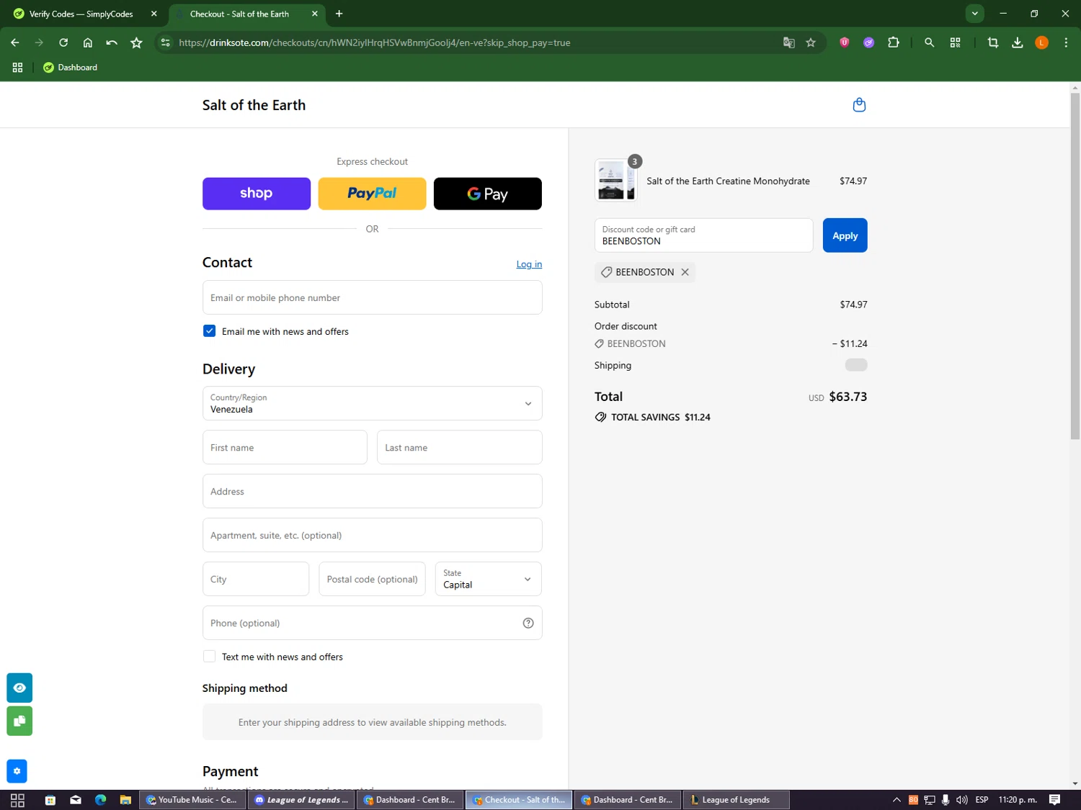Click the crop screenshot toolbar icon
The image size is (1081, 810).
pyautogui.click(x=993, y=42)
